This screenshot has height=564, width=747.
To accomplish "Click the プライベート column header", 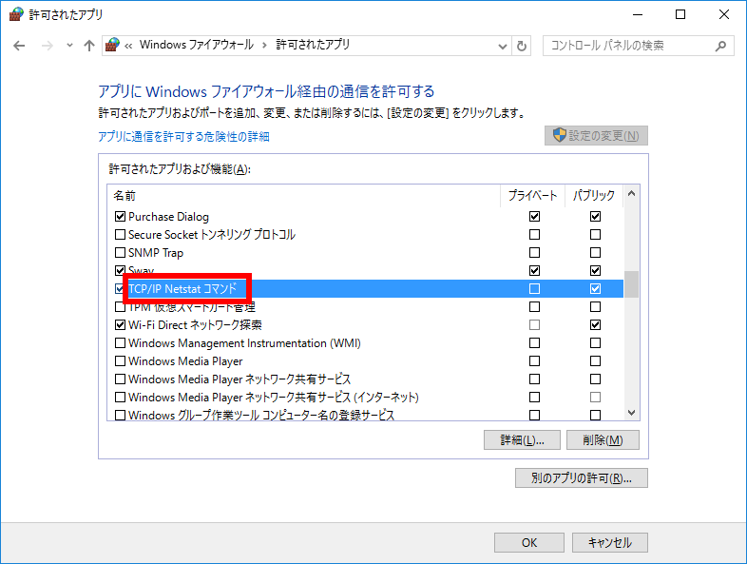I will click(x=532, y=196).
